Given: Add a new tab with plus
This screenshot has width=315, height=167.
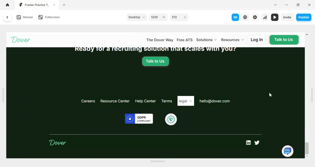Looking at the screenshot, I should click(64, 5).
